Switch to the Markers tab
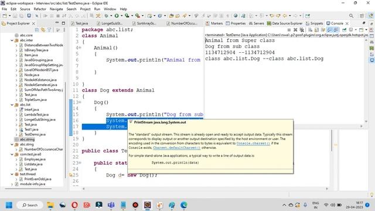This screenshot has width=375, height=211. click(x=214, y=23)
